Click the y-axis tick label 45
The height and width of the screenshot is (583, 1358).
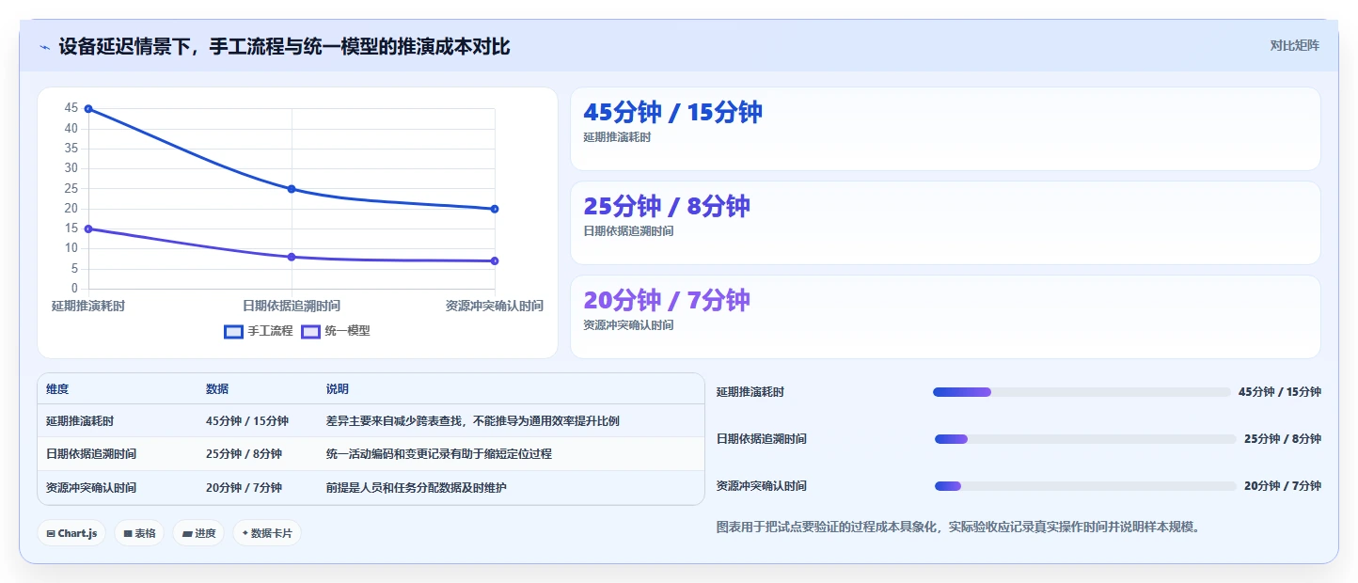click(71, 108)
